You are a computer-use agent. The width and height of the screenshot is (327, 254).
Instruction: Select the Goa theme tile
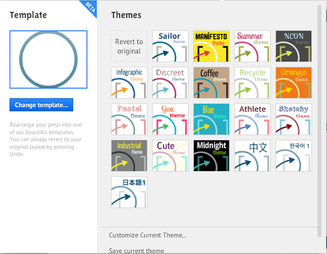tap(170, 119)
